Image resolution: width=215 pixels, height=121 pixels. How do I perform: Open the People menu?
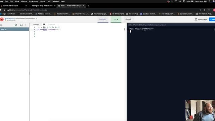click(42, 1)
